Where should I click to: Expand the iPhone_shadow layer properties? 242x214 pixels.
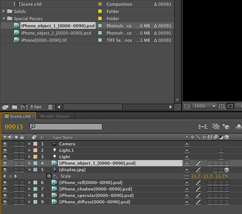pos(29,189)
